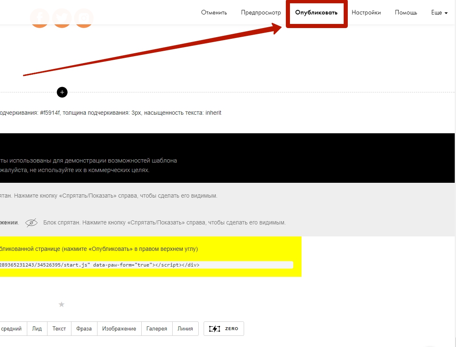Open "Предпросмотр" page preview
The image size is (456, 347).
pyautogui.click(x=261, y=13)
